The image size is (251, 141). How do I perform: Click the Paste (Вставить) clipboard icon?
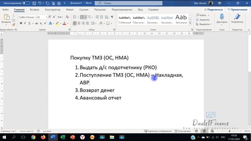pyautogui.click(x=6, y=17)
